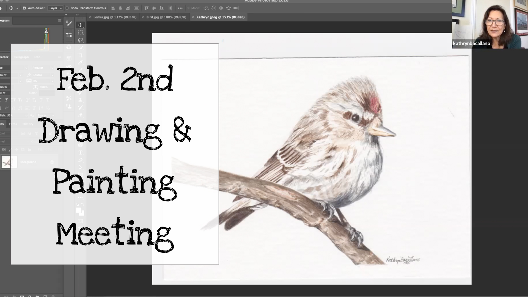Toggle Lock all for the layer

[x=29, y=150]
